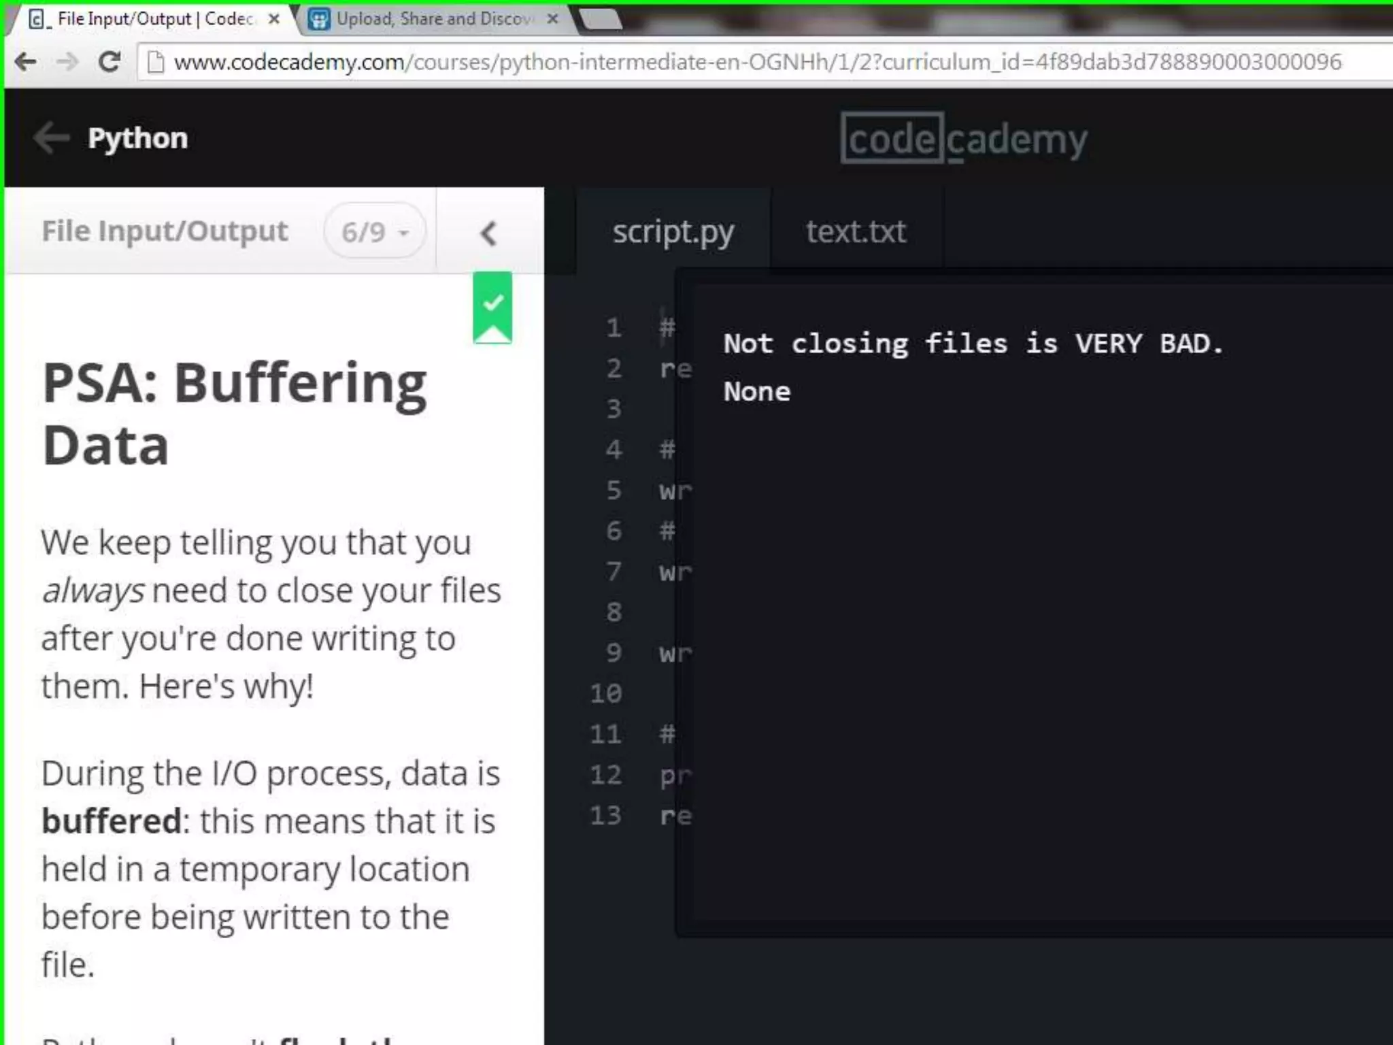The width and height of the screenshot is (1393, 1045).
Task: Open the text.txt editor tab
Action: coord(856,231)
